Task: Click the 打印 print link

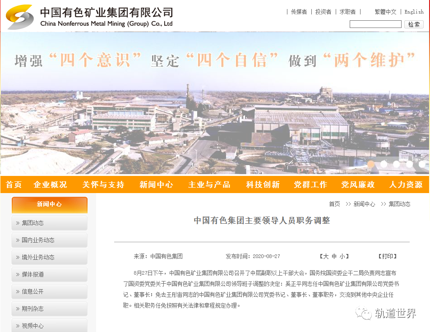Action: pos(388,256)
